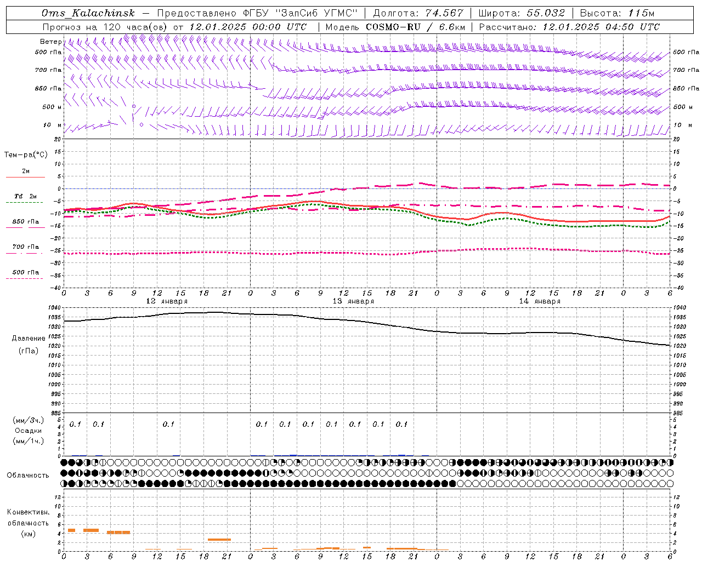Click the '(гПа)' unit under Давление
Image resolution: width=702 pixels, height=561 pixels.
coord(29,351)
